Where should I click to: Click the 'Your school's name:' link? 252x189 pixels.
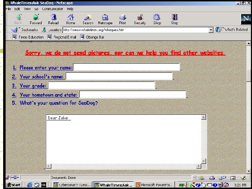41,77
